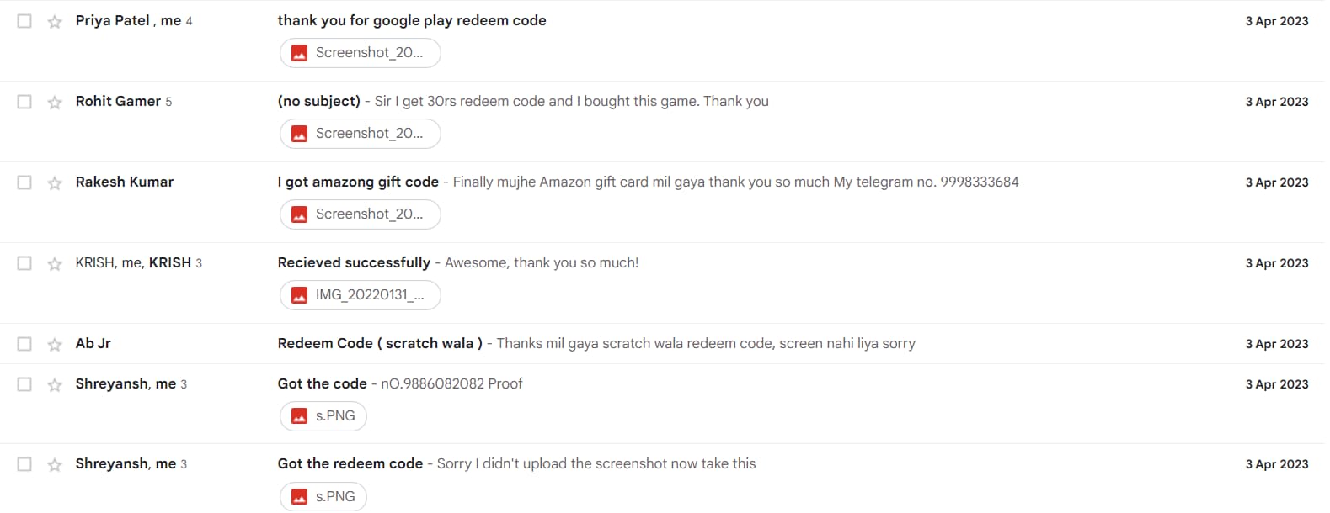Screen dimensions: 1330x513
Task: Open s.PNG attachment in 'Got the code'
Action: (323, 416)
